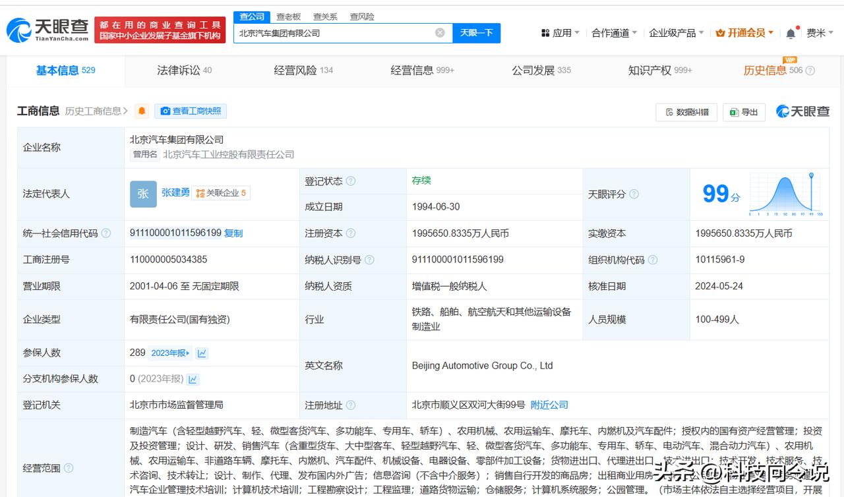Click 2001-04-06 至 无固定期限 business term

185,286
